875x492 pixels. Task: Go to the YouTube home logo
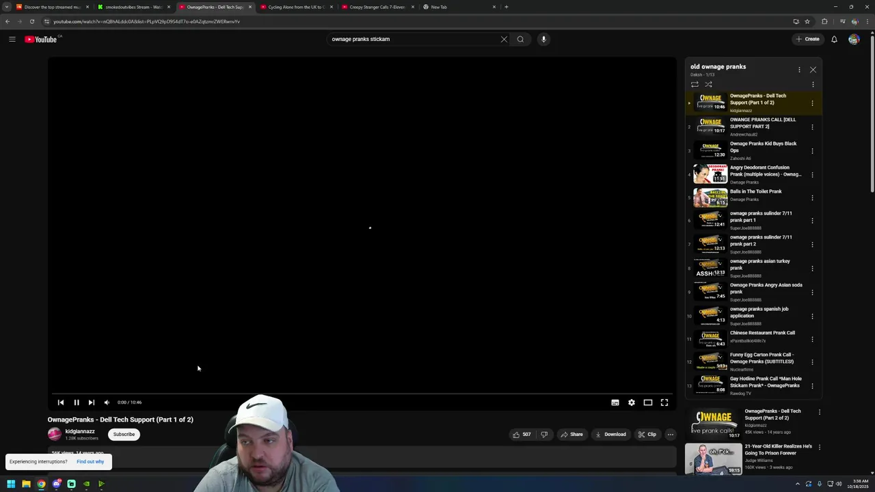41,39
